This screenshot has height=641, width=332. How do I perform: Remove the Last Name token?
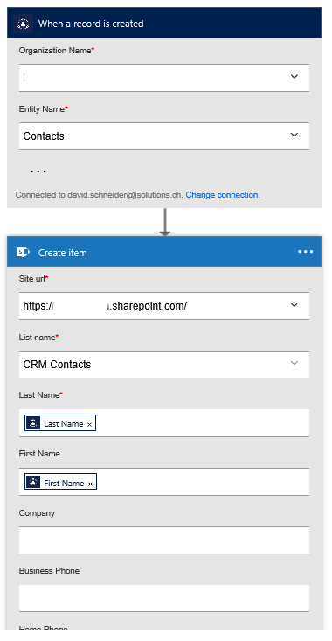[x=89, y=424]
